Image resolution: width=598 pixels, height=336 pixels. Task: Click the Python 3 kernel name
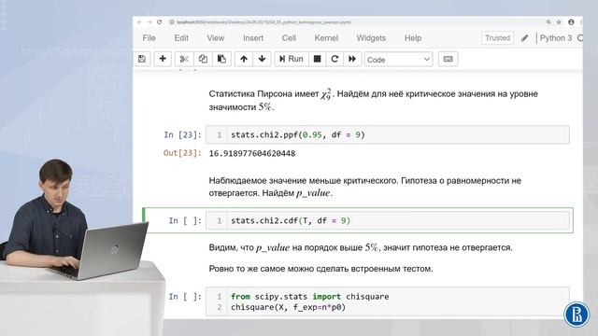coord(556,38)
